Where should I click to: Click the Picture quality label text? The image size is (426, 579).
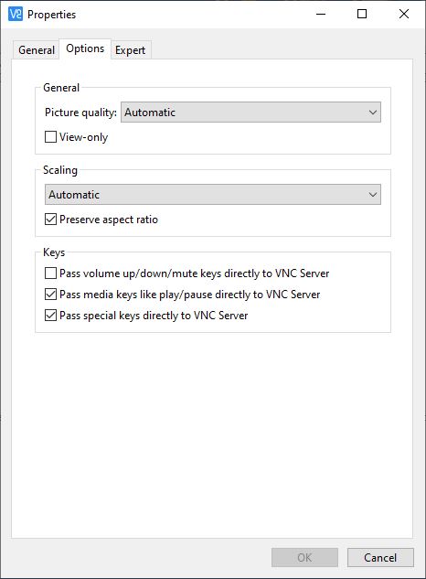[x=80, y=113]
